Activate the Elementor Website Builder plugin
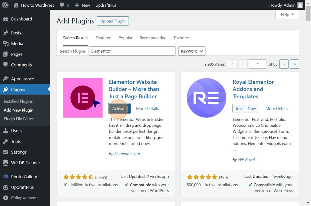 click(x=119, y=109)
